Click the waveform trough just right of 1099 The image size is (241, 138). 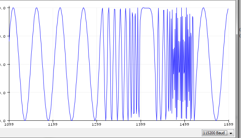click(25, 119)
